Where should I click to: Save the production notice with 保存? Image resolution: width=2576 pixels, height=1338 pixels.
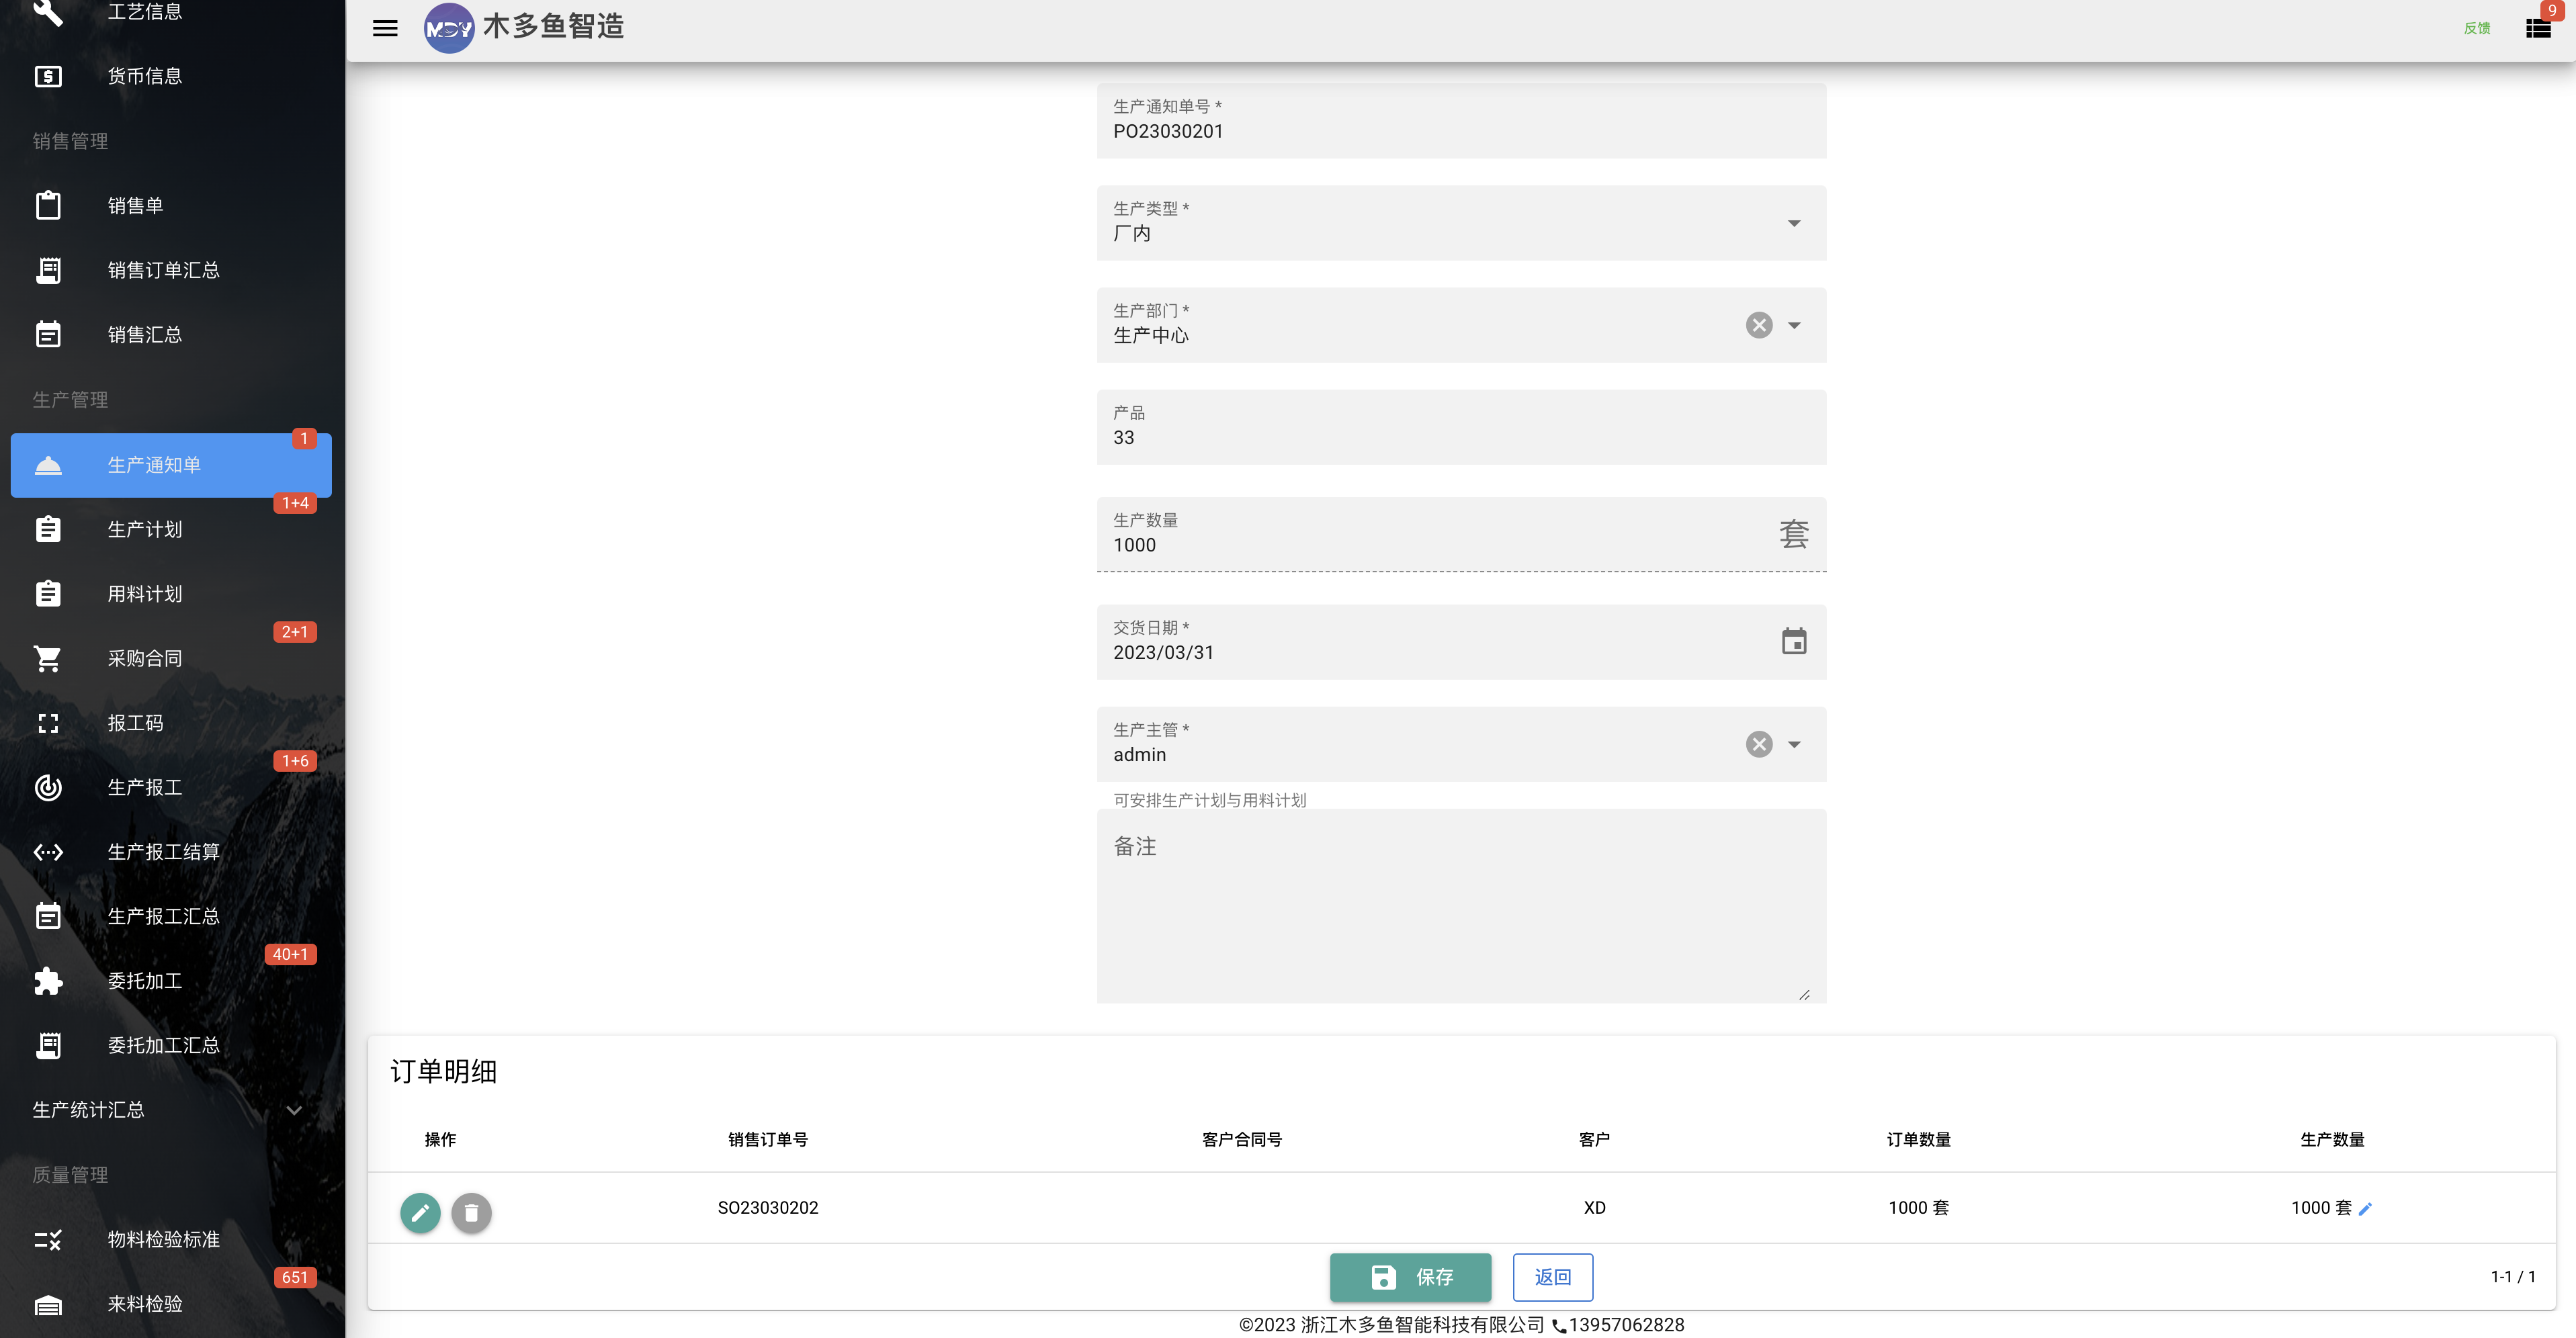point(1410,1277)
